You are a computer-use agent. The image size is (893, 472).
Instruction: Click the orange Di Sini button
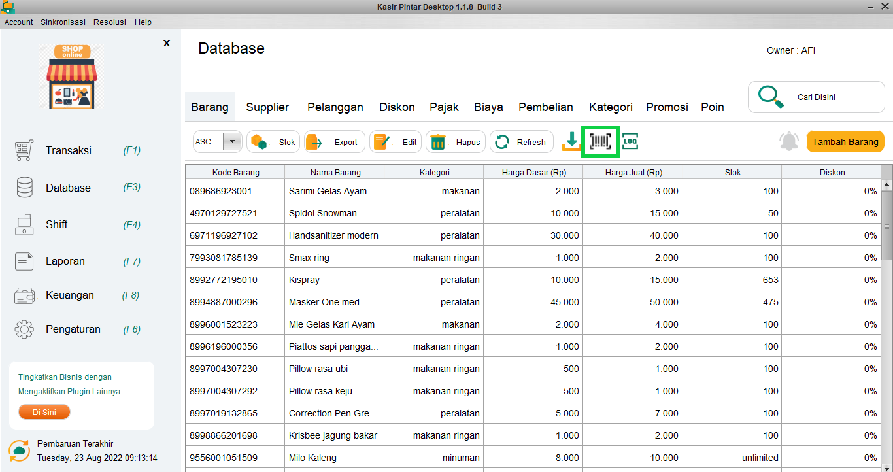(x=44, y=412)
